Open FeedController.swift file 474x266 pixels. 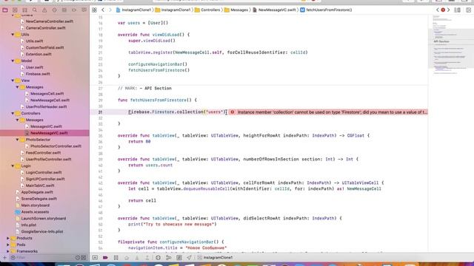[43, 153]
